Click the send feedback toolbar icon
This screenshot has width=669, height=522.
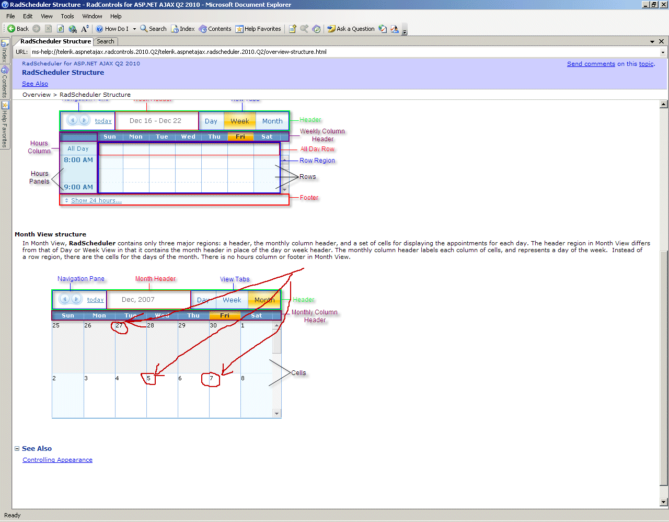[x=395, y=29]
